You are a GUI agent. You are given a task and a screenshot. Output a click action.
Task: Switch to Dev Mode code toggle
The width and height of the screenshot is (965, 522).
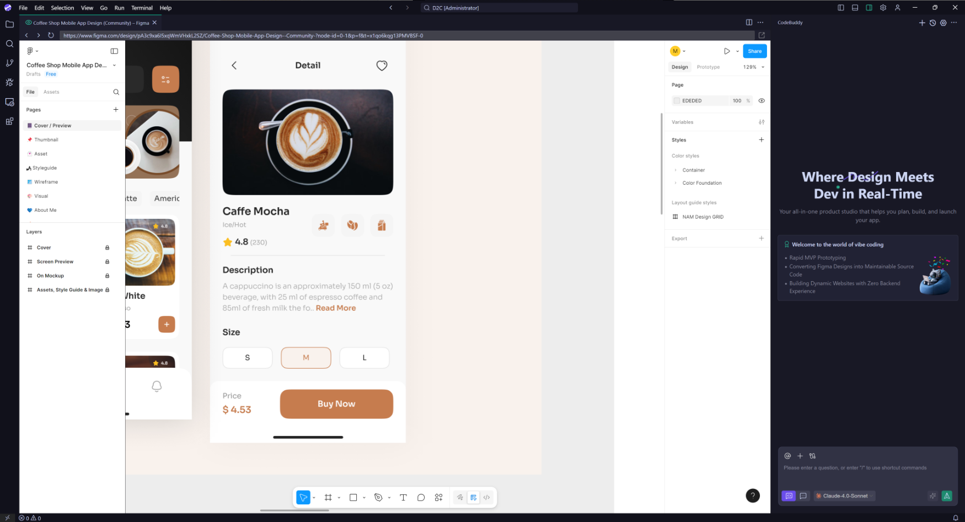point(486,497)
